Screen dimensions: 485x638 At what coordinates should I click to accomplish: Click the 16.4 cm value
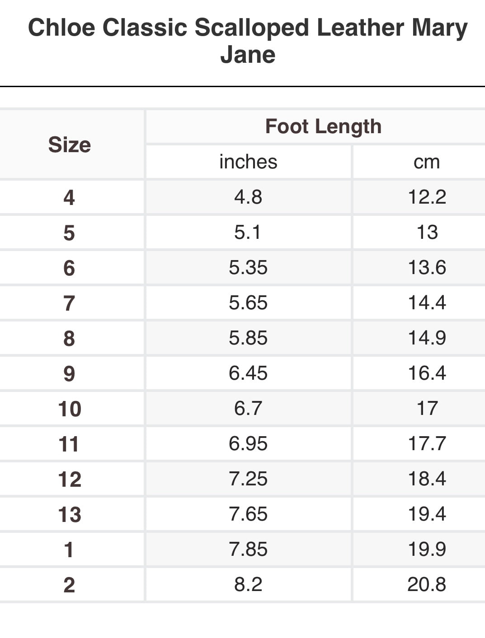click(427, 373)
